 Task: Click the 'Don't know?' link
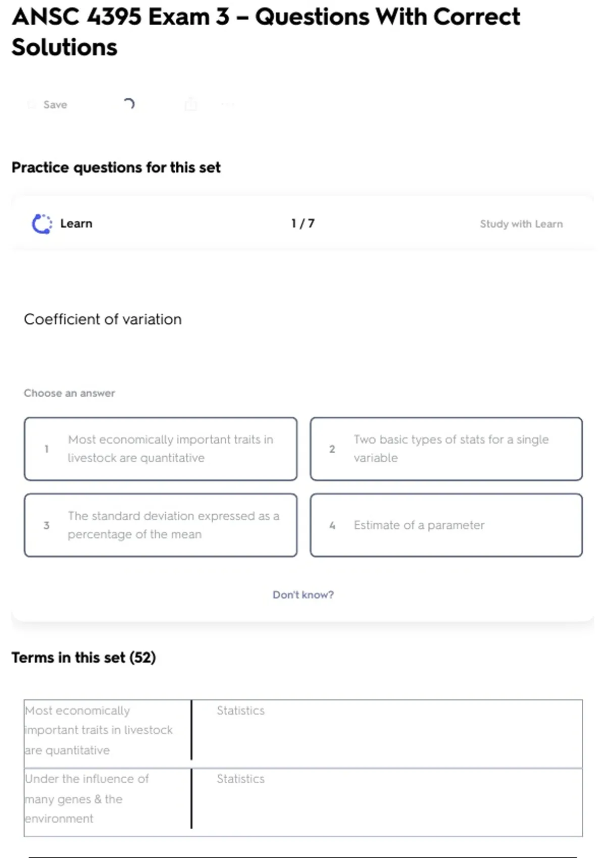(303, 595)
